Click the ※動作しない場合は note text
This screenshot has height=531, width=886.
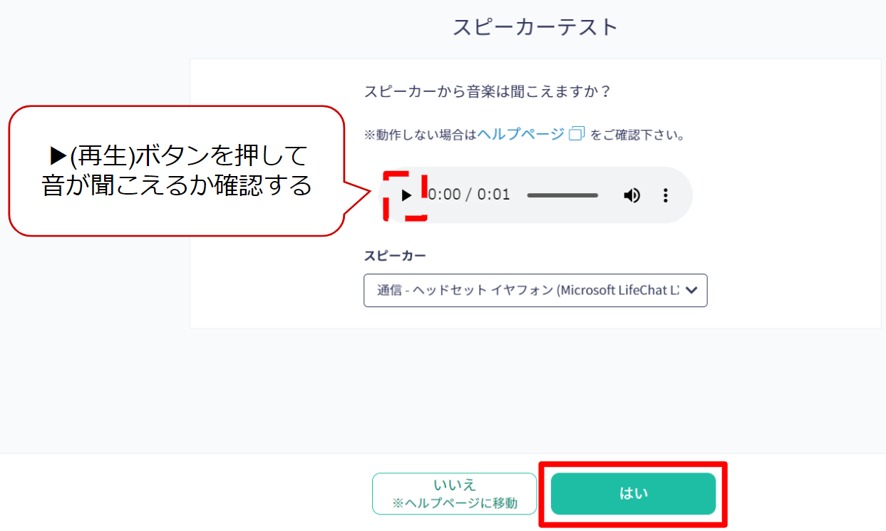420,135
